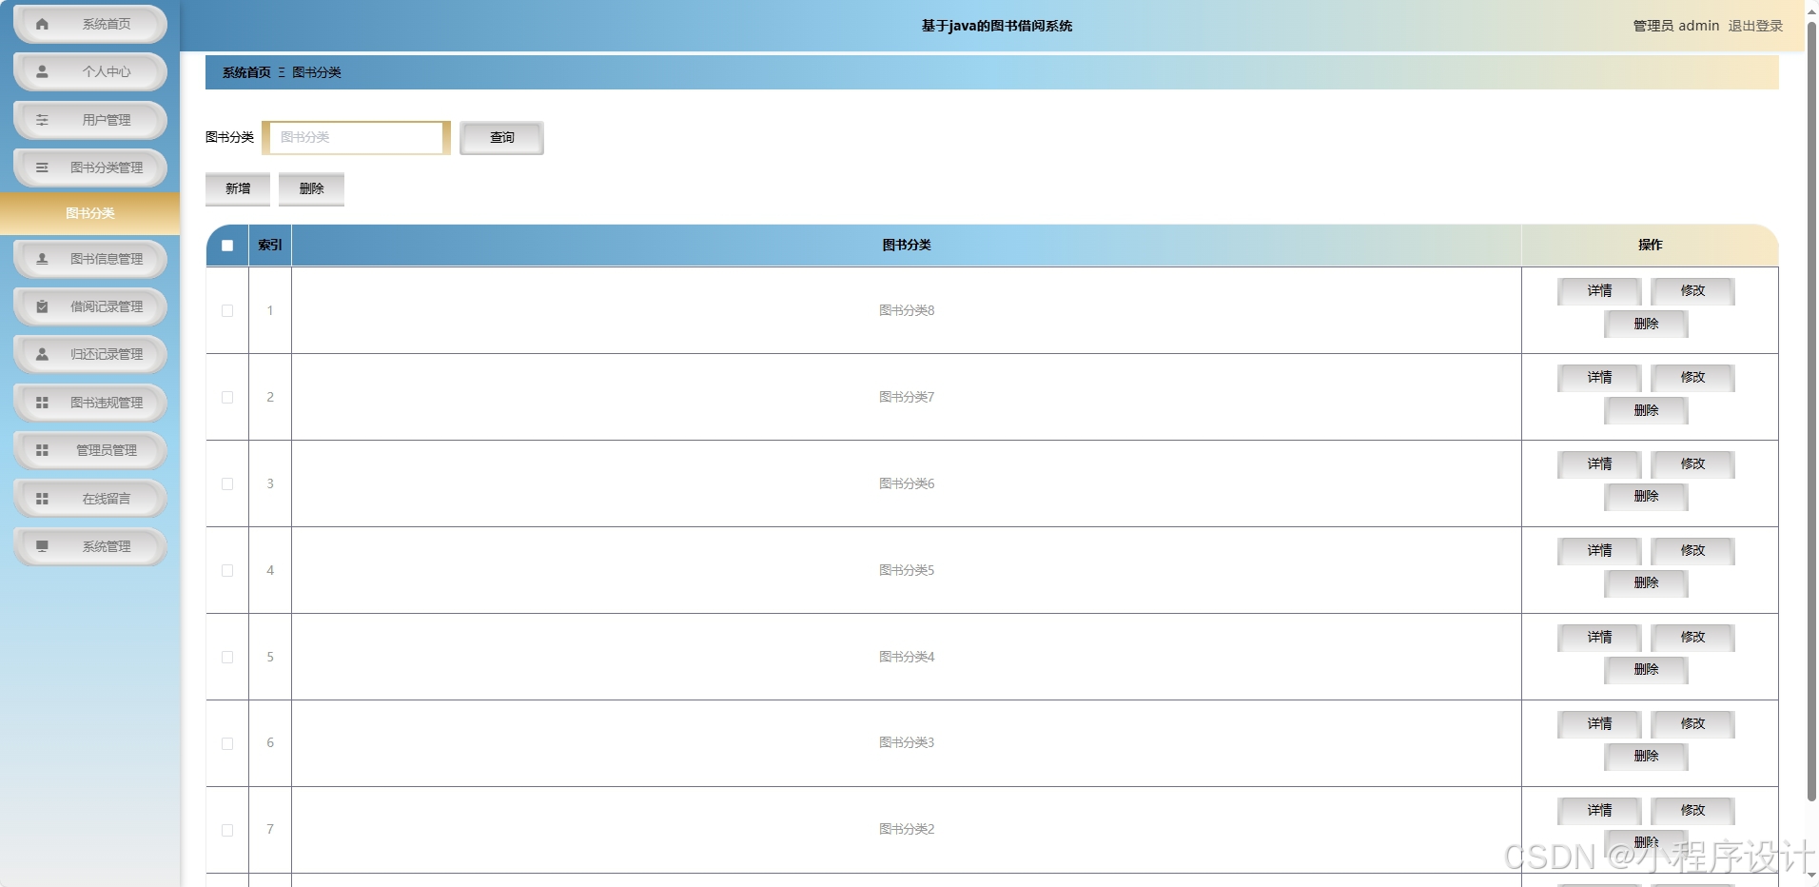Image resolution: width=1819 pixels, height=887 pixels.
Task: Click 修改 for row 图书分类5
Action: coord(1692,551)
